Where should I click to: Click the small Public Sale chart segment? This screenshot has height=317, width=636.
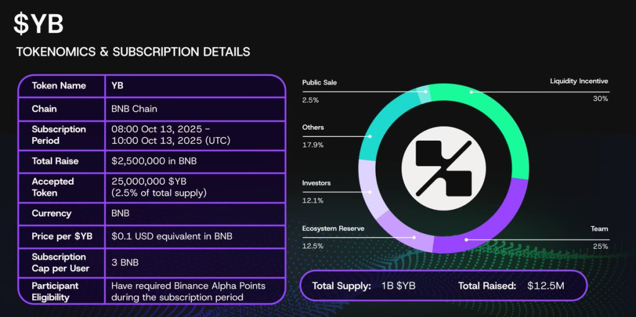click(x=424, y=95)
